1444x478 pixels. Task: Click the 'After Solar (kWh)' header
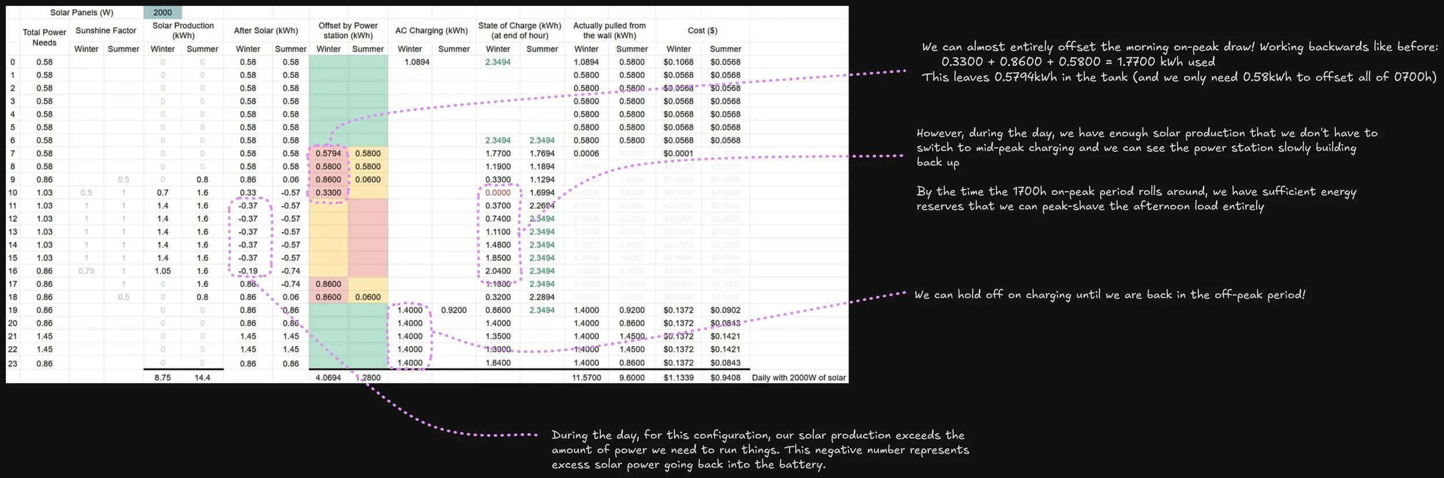tap(266, 31)
